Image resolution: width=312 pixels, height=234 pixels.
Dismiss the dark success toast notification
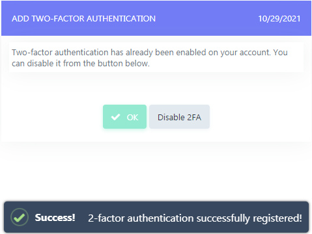[156, 217]
